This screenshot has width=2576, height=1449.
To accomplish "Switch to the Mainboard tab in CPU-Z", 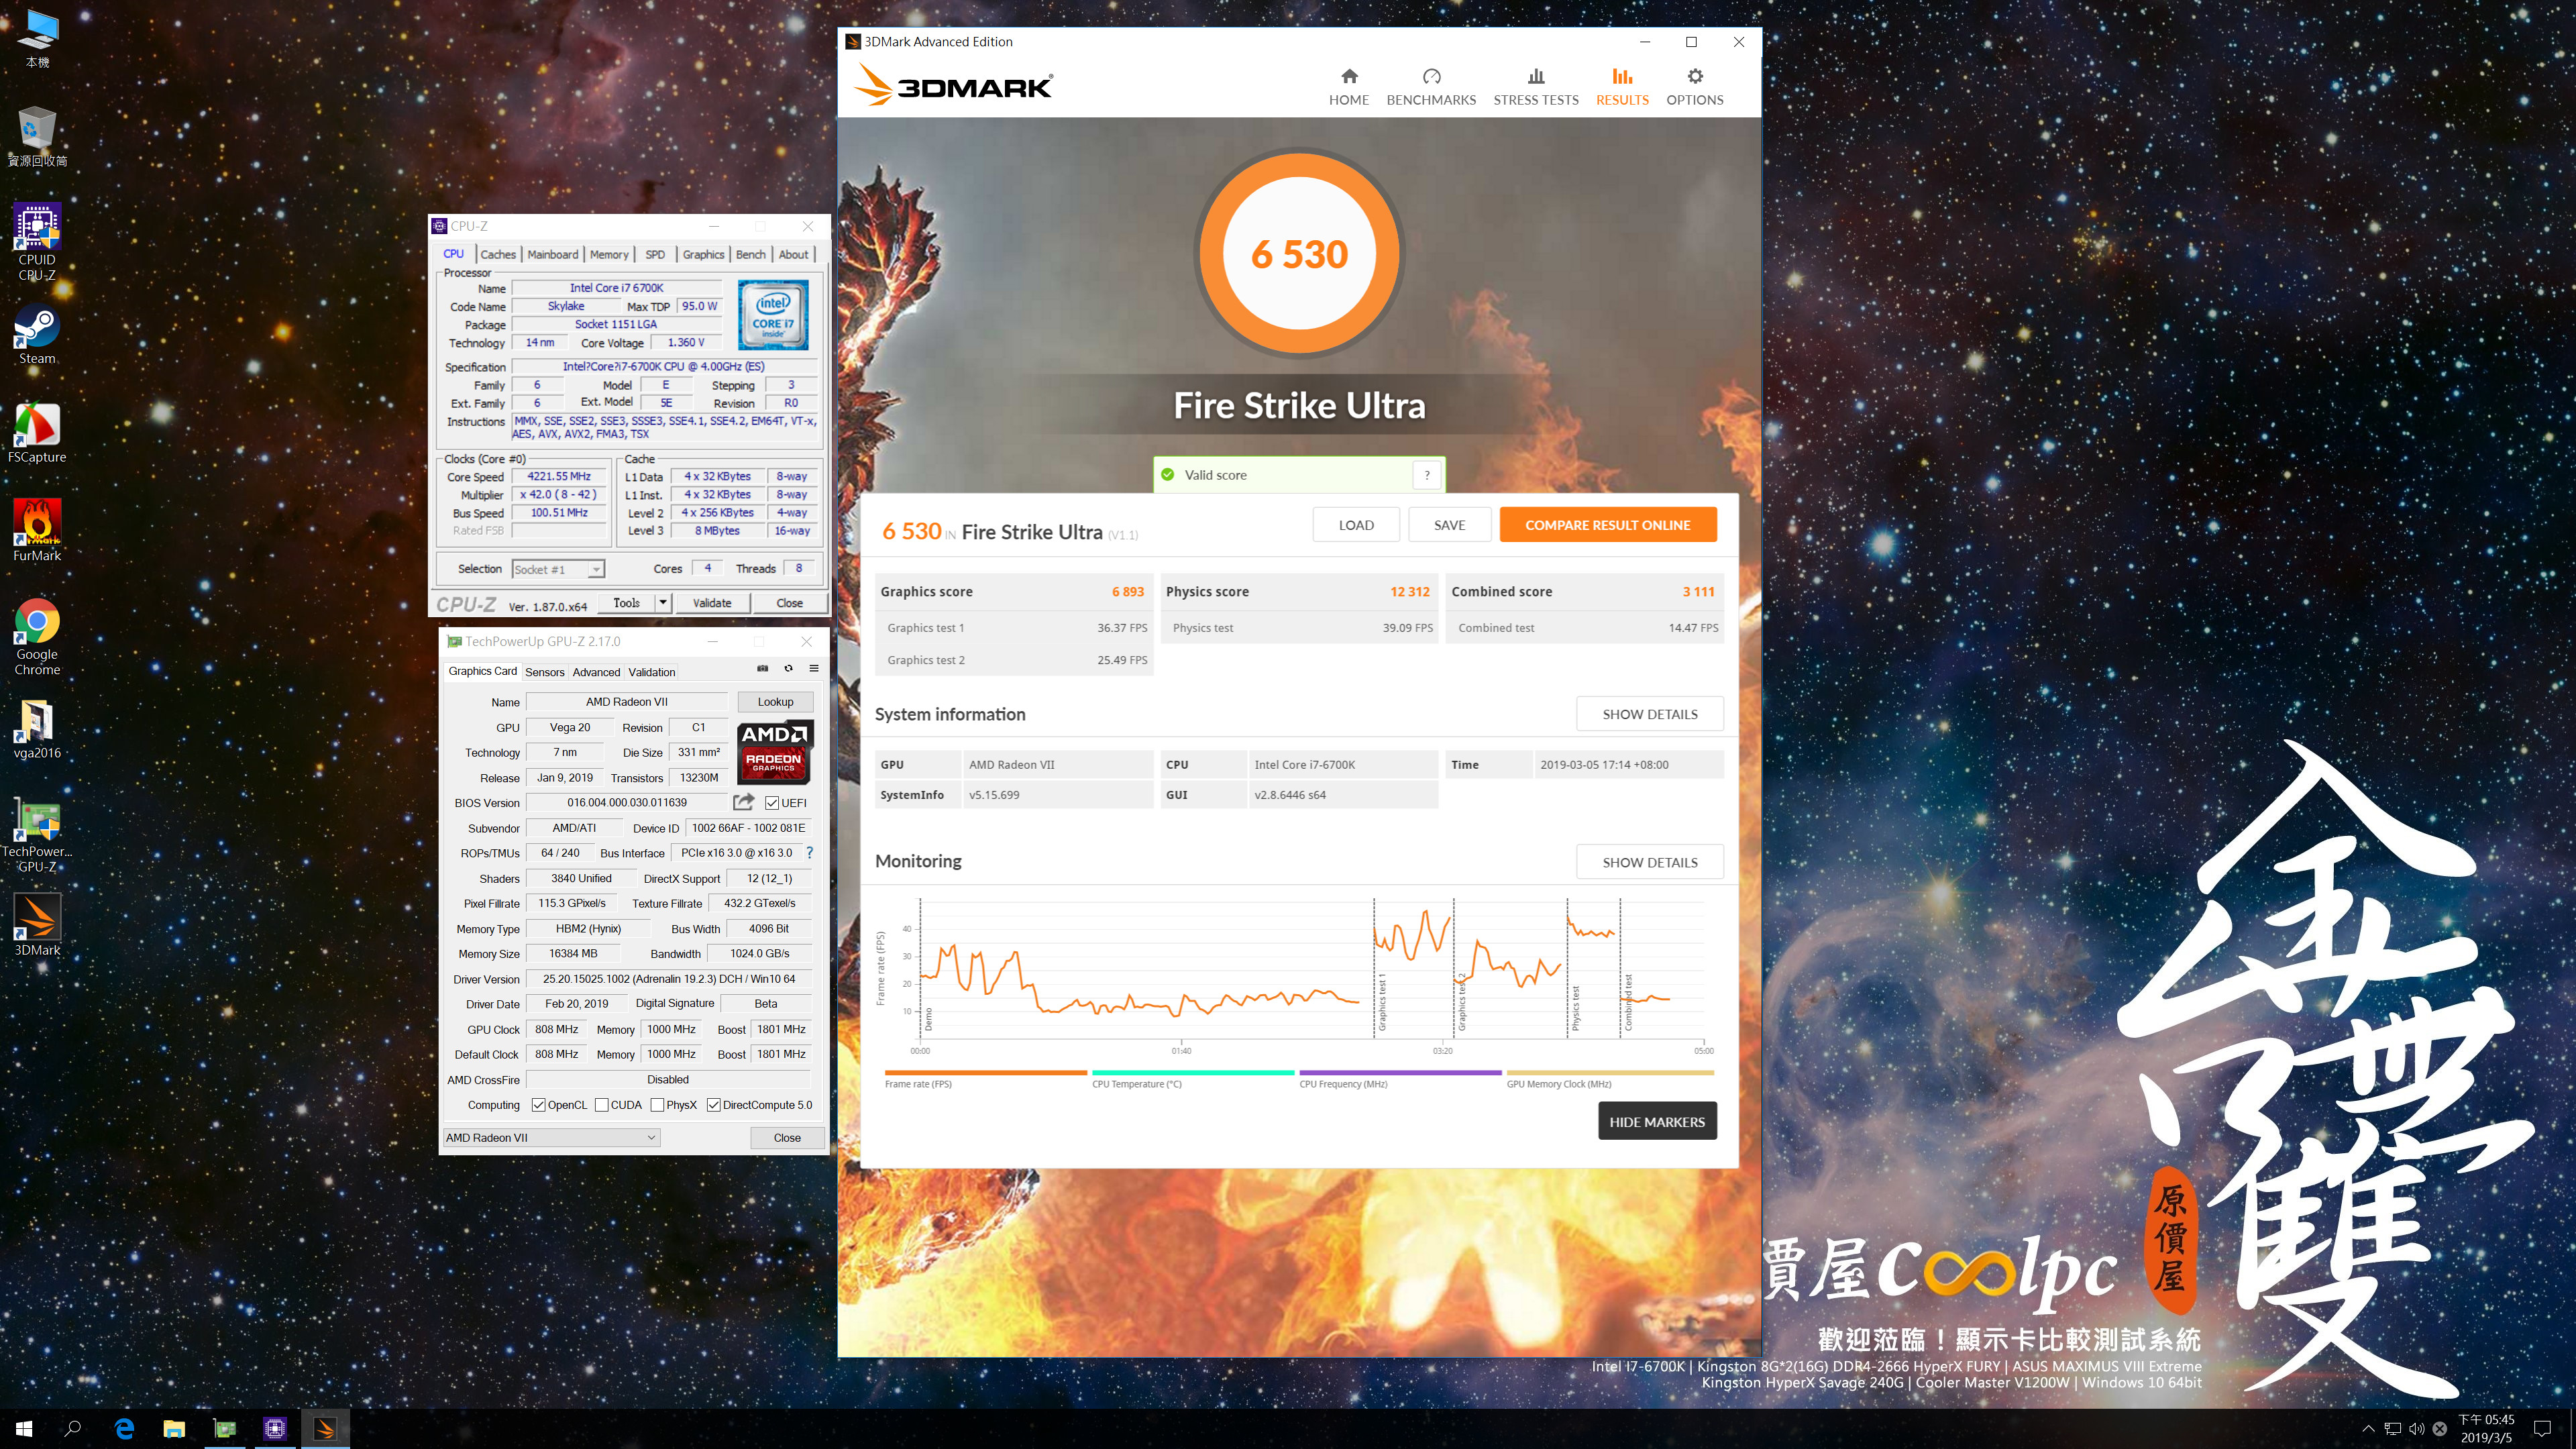I will click(553, 255).
